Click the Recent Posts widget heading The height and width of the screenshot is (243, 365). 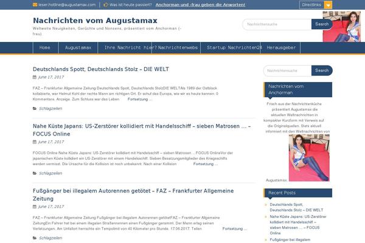[297, 193]
